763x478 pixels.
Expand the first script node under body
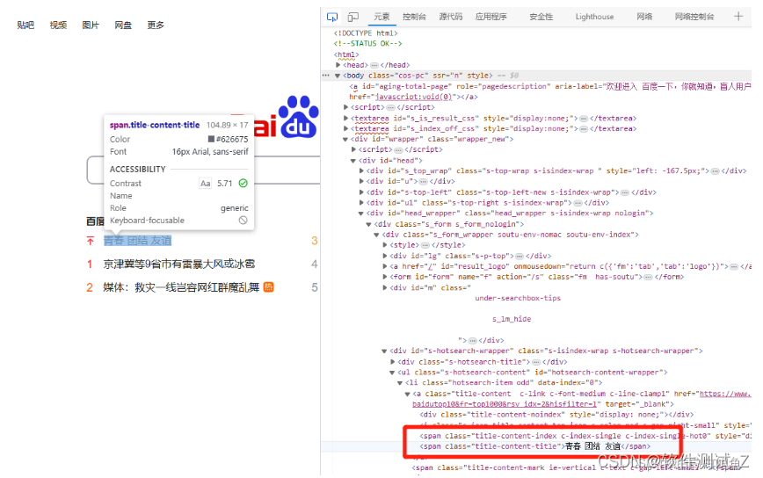click(x=346, y=107)
